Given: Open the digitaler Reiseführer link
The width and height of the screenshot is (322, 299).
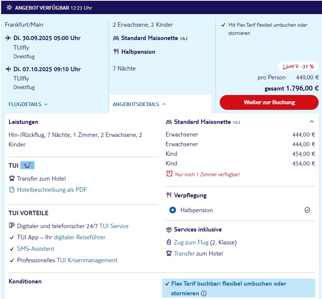Looking at the screenshot, I should pos(80,237).
